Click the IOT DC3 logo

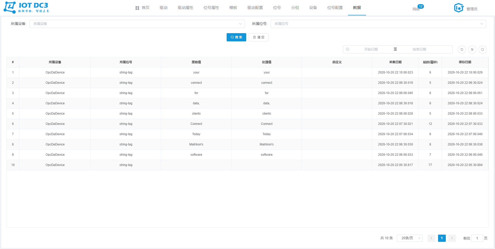[26, 7]
